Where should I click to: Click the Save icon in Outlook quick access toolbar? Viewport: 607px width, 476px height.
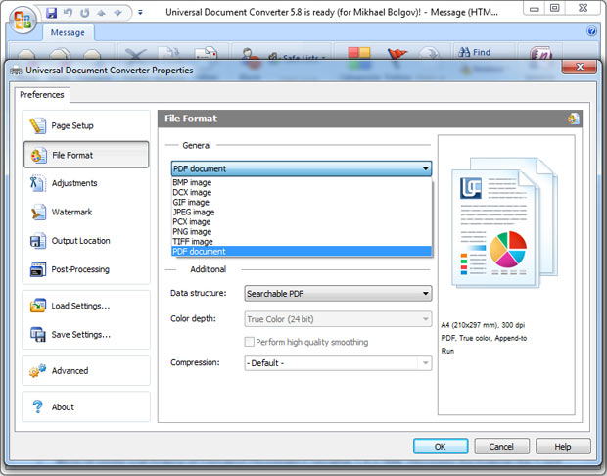coord(51,13)
